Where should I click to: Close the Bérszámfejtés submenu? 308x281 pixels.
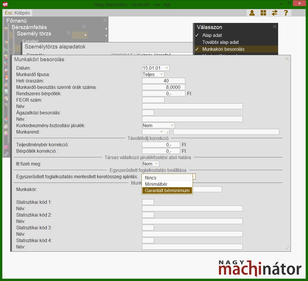pyautogui.click(x=84, y=26)
